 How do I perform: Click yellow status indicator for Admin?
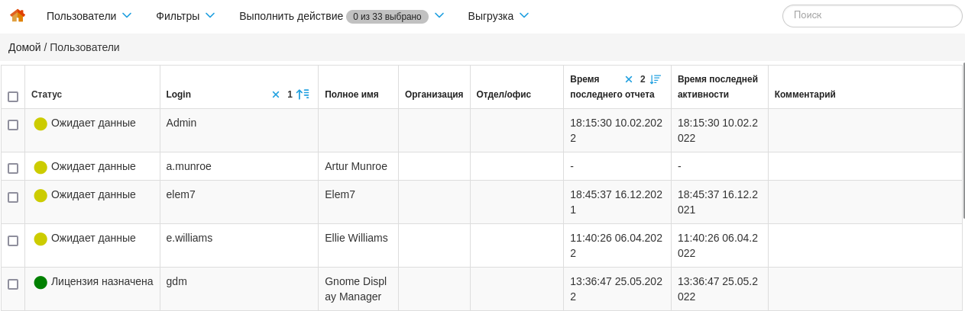click(40, 123)
